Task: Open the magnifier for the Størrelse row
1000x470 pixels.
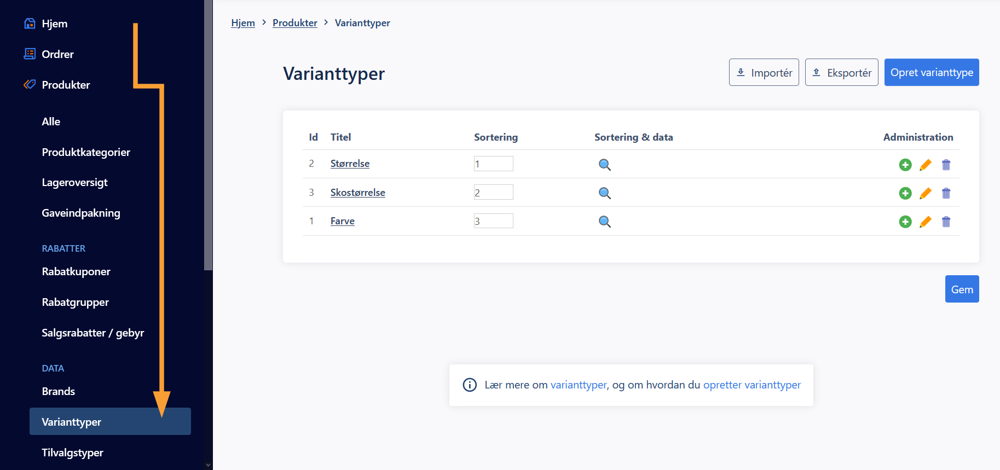Action: pyautogui.click(x=605, y=165)
